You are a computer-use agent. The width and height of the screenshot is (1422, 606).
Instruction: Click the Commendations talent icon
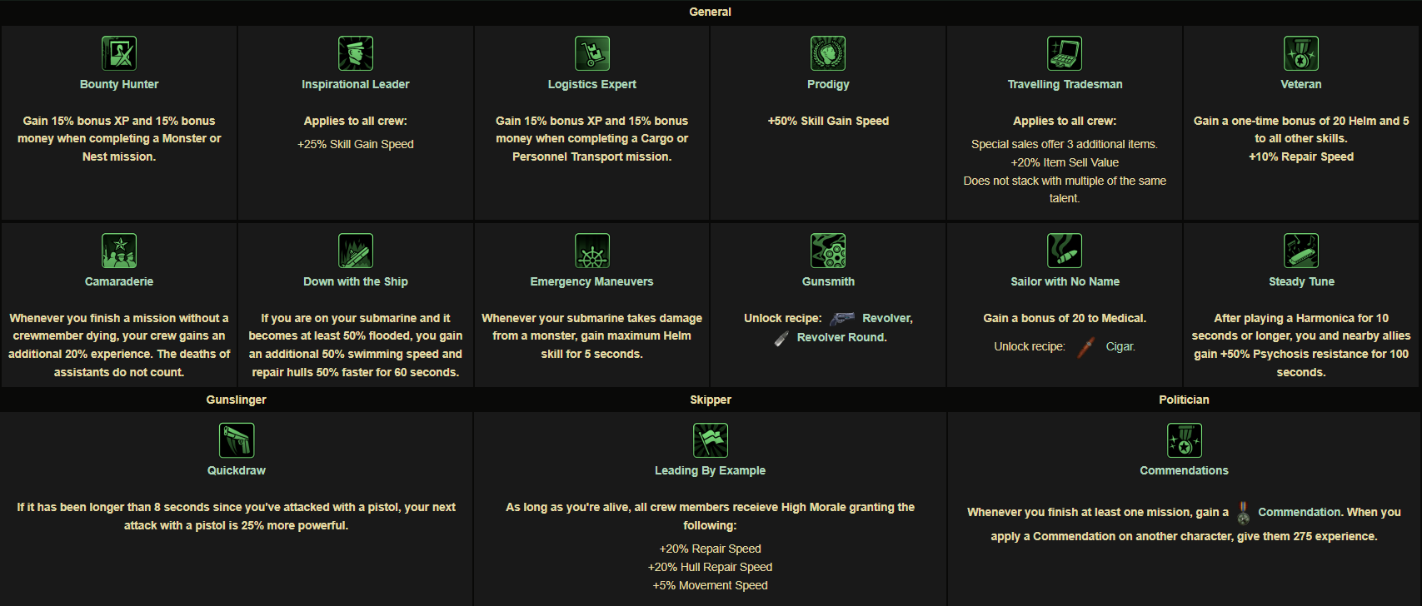point(1185,440)
